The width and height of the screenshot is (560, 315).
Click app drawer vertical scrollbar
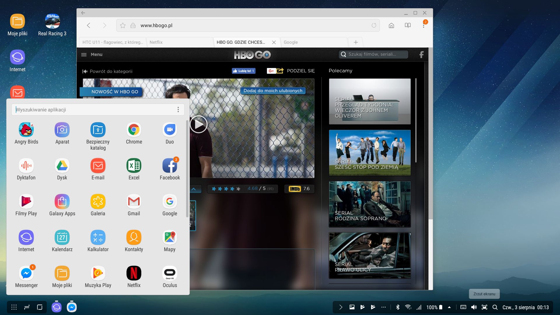(x=187, y=169)
